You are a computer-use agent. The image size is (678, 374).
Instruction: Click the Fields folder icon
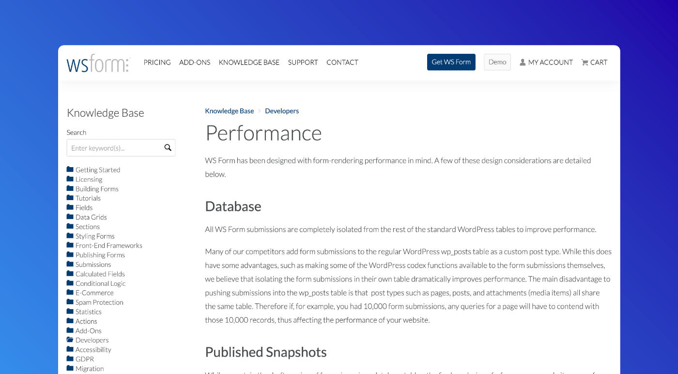click(71, 207)
